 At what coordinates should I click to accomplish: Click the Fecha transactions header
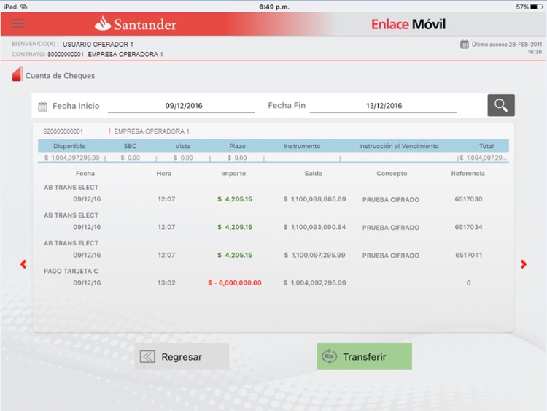[85, 173]
